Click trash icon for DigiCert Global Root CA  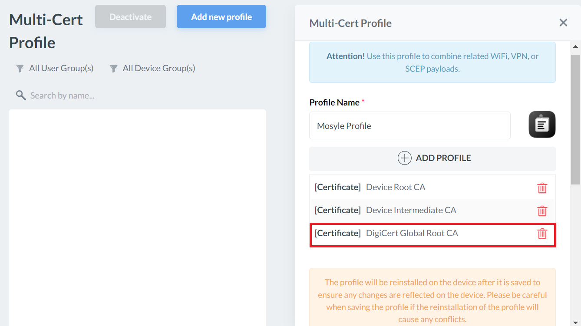coord(542,234)
